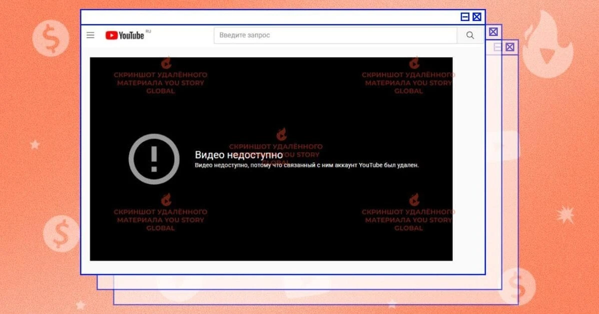Close the rearmost stacked window
This screenshot has height=314, width=599.
pyautogui.click(x=510, y=47)
